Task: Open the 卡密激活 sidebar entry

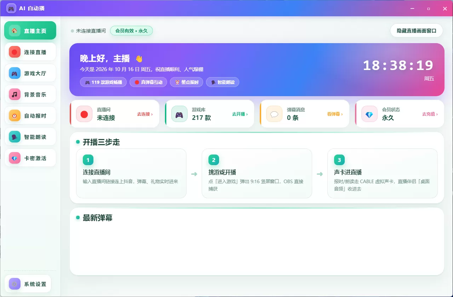Action: point(30,158)
